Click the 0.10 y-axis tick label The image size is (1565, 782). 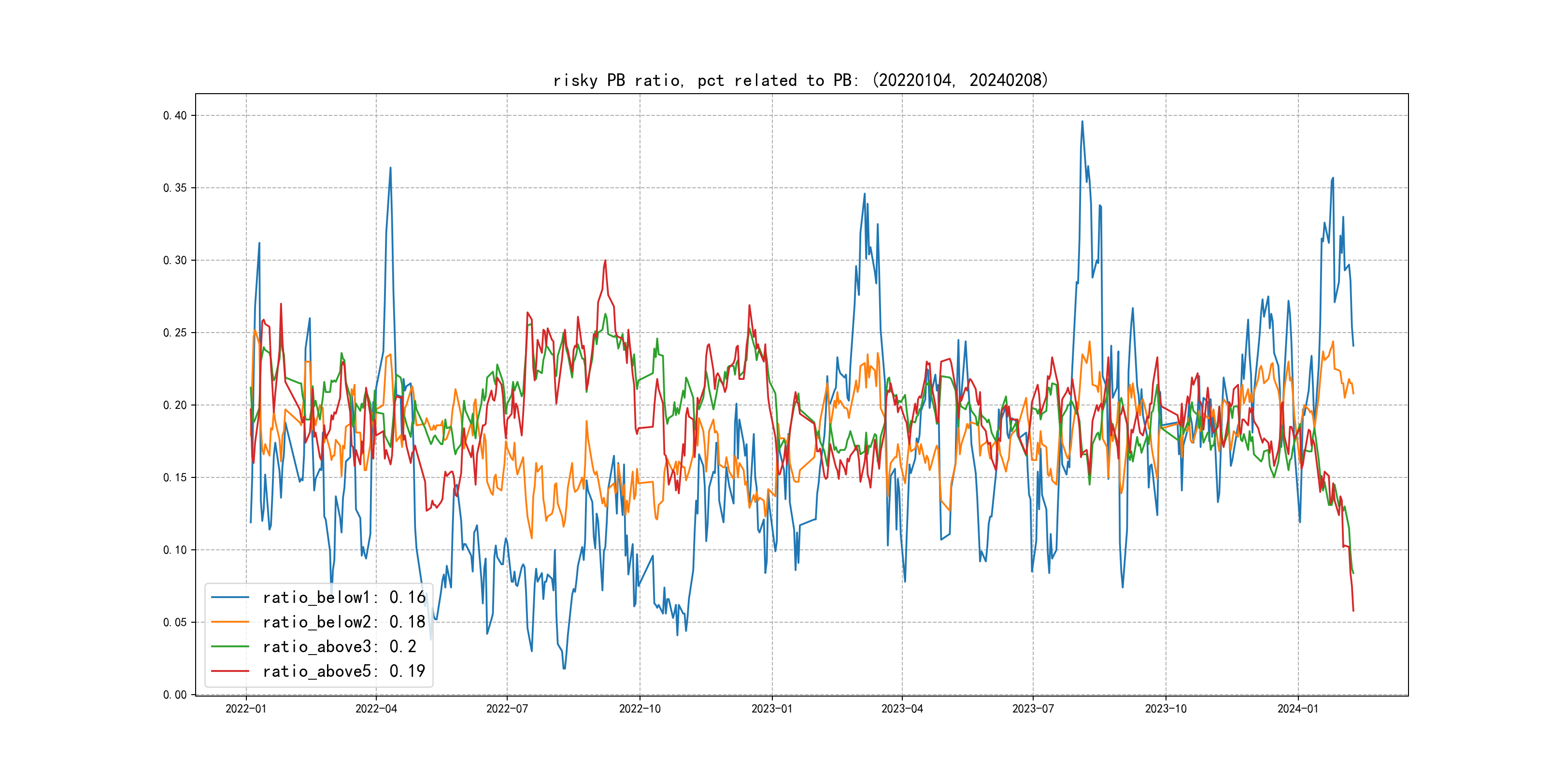point(175,550)
